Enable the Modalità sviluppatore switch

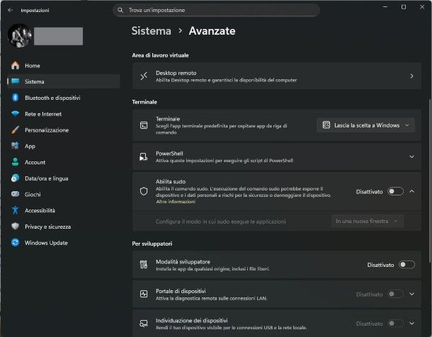[407, 265]
